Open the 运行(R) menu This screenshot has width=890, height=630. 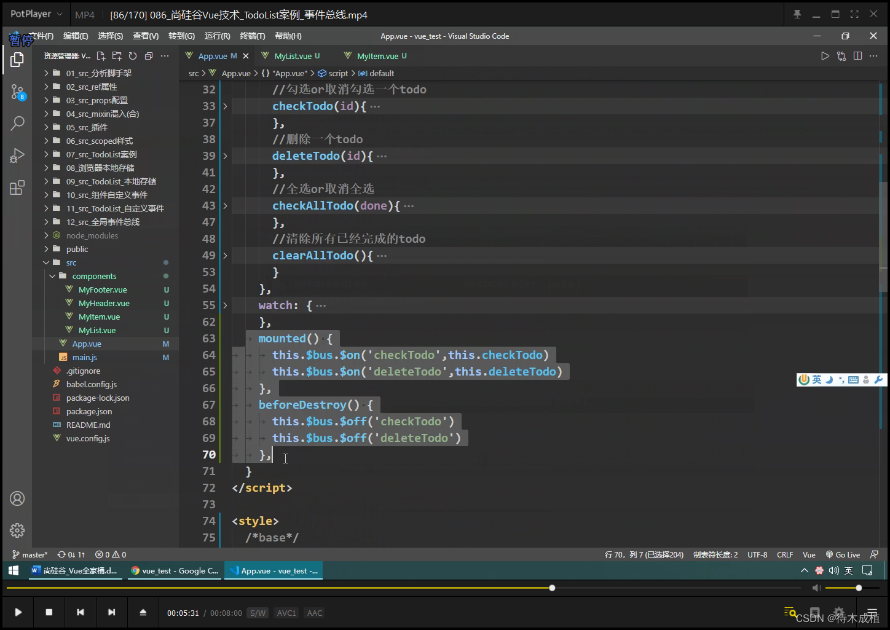(x=217, y=36)
